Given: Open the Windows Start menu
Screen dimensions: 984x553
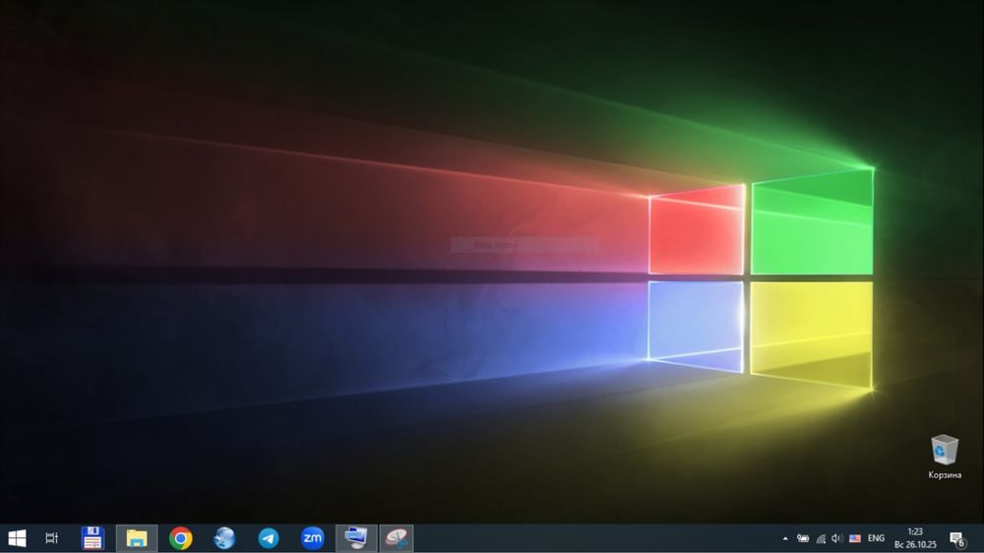Looking at the screenshot, I should tap(17, 538).
